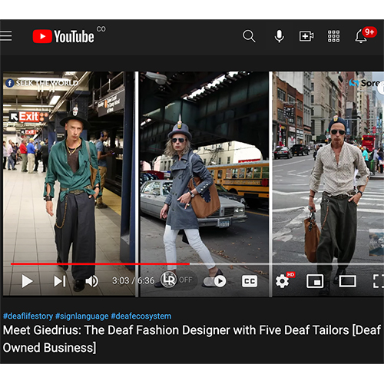384x384 pixels.
Task: Open the #signlanguage hashtag
Action: click(x=82, y=316)
